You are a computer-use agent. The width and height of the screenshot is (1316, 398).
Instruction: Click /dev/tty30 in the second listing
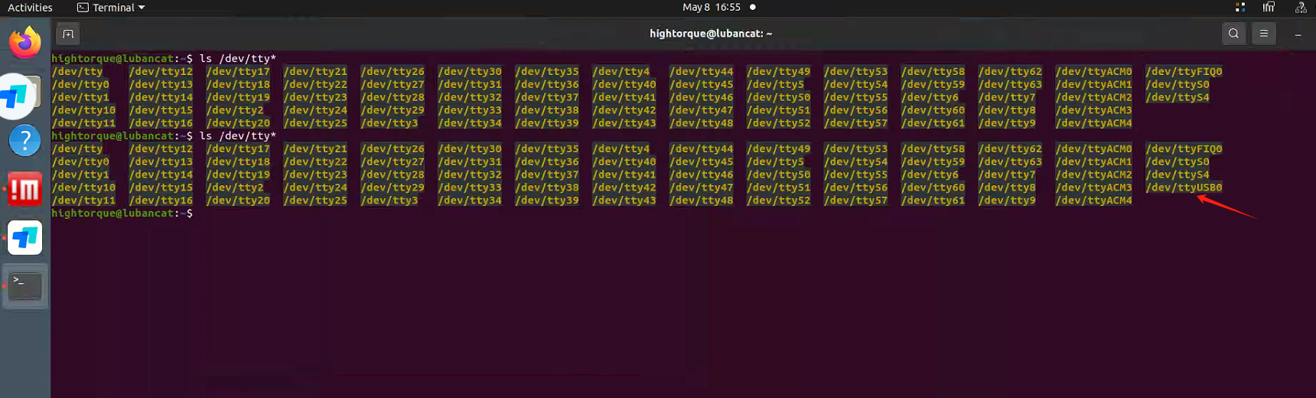point(470,148)
